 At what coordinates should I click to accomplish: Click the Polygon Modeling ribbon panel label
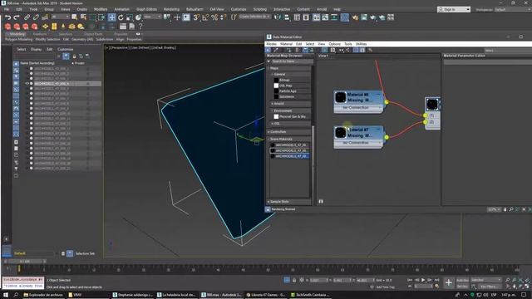pyautogui.click(x=18, y=39)
